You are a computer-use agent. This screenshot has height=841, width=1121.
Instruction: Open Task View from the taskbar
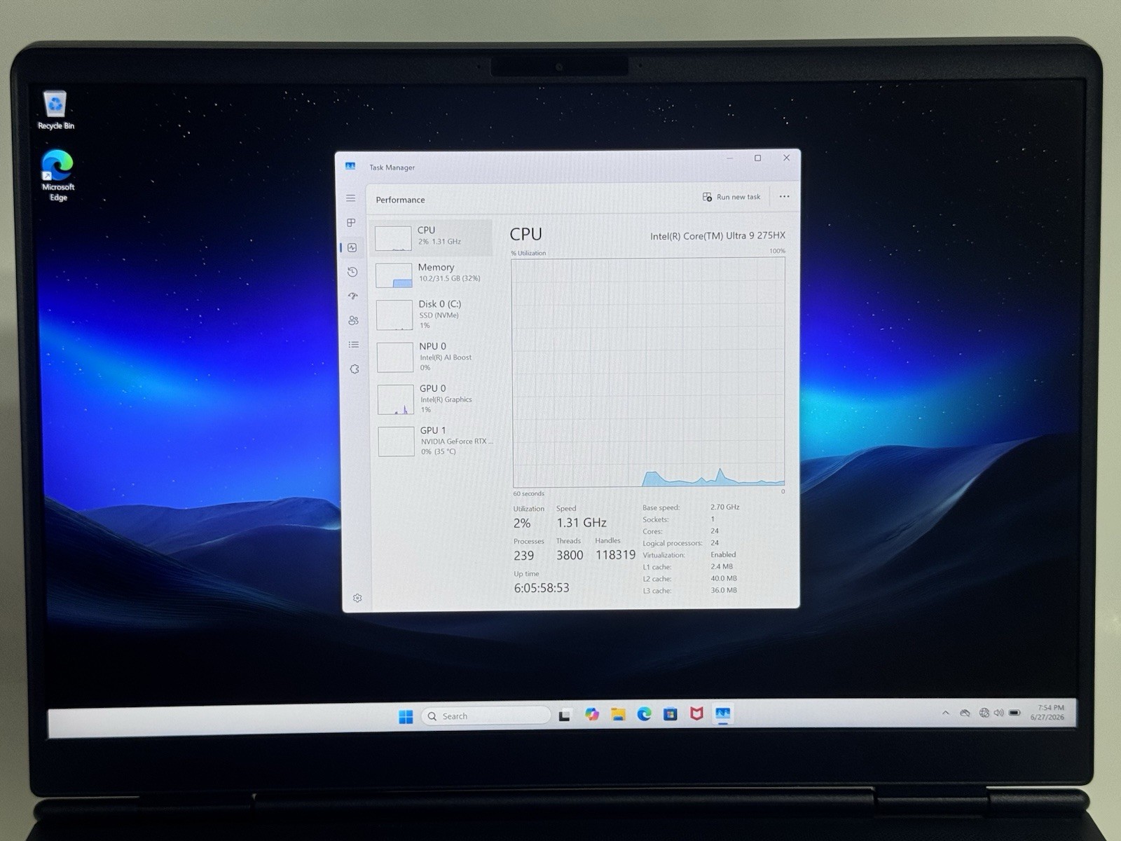(565, 716)
